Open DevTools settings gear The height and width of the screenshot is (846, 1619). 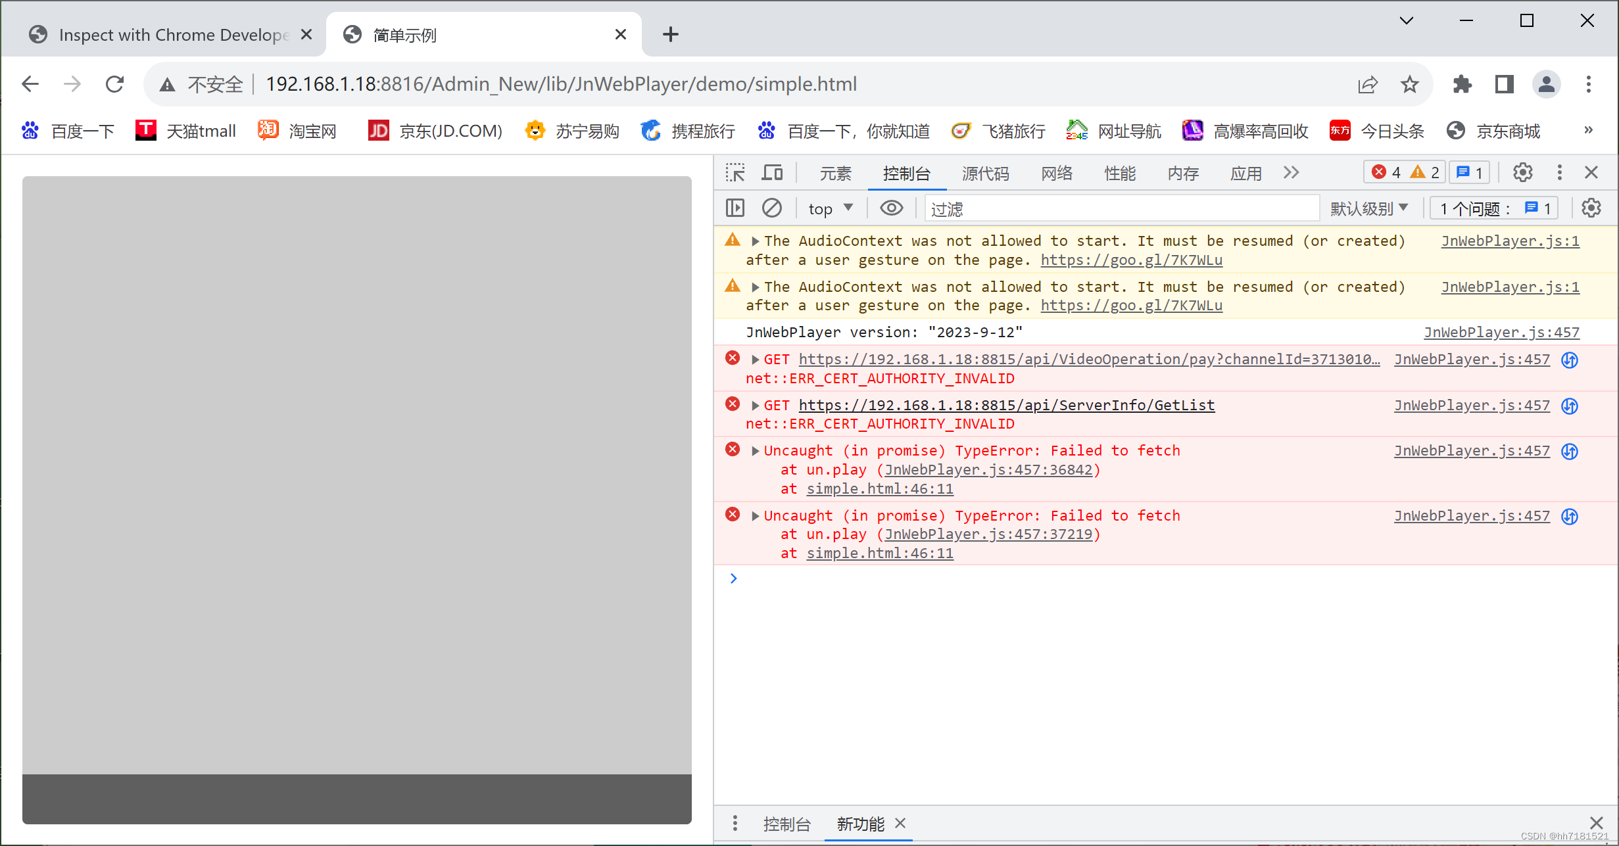1522,172
